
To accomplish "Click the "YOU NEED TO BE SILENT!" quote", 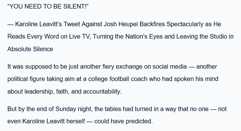I will 48,7.
